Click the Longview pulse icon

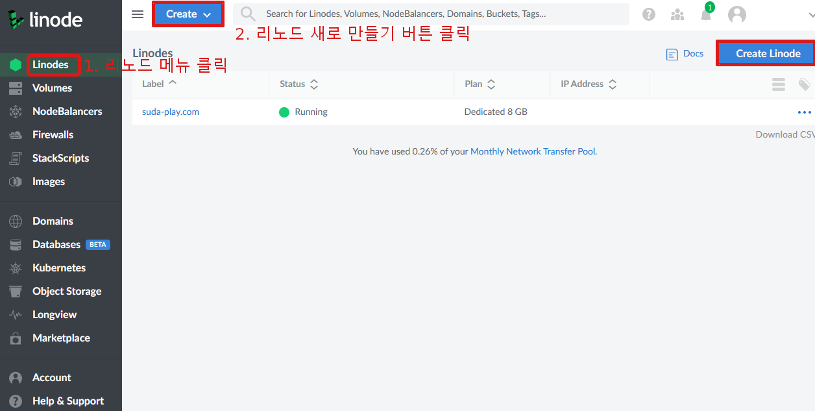(x=16, y=315)
